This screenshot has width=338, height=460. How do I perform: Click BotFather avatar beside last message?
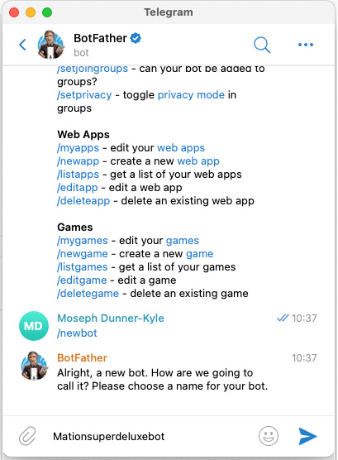tap(35, 366)
